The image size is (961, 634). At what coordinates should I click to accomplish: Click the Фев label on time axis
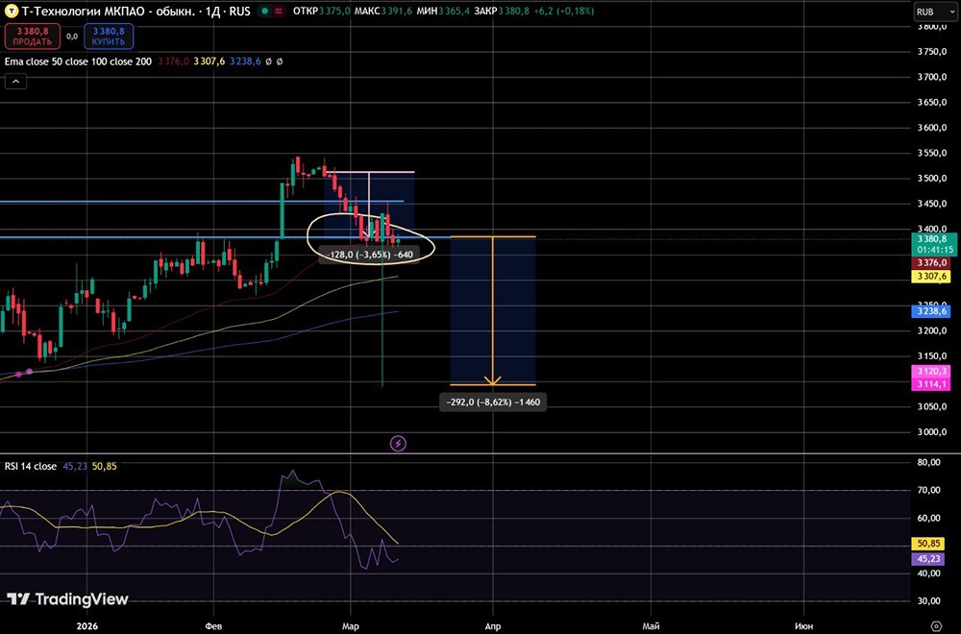click(213, 626)
